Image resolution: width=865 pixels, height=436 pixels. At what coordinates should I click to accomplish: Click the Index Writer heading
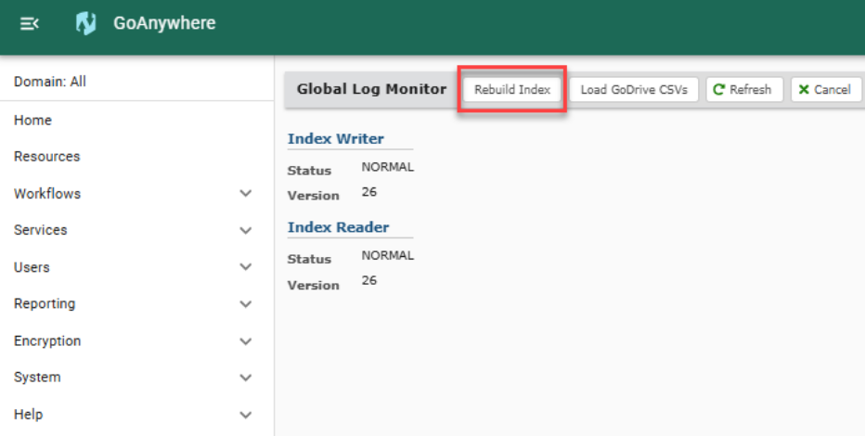pos(335,139)
